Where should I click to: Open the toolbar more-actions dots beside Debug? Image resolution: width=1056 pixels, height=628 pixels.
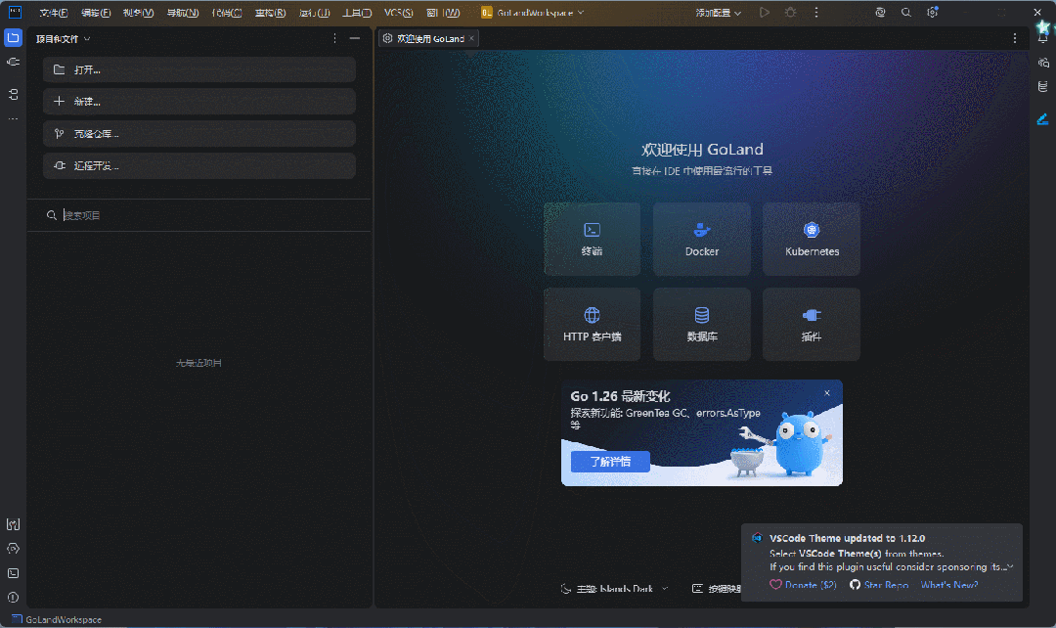point(816,12)
